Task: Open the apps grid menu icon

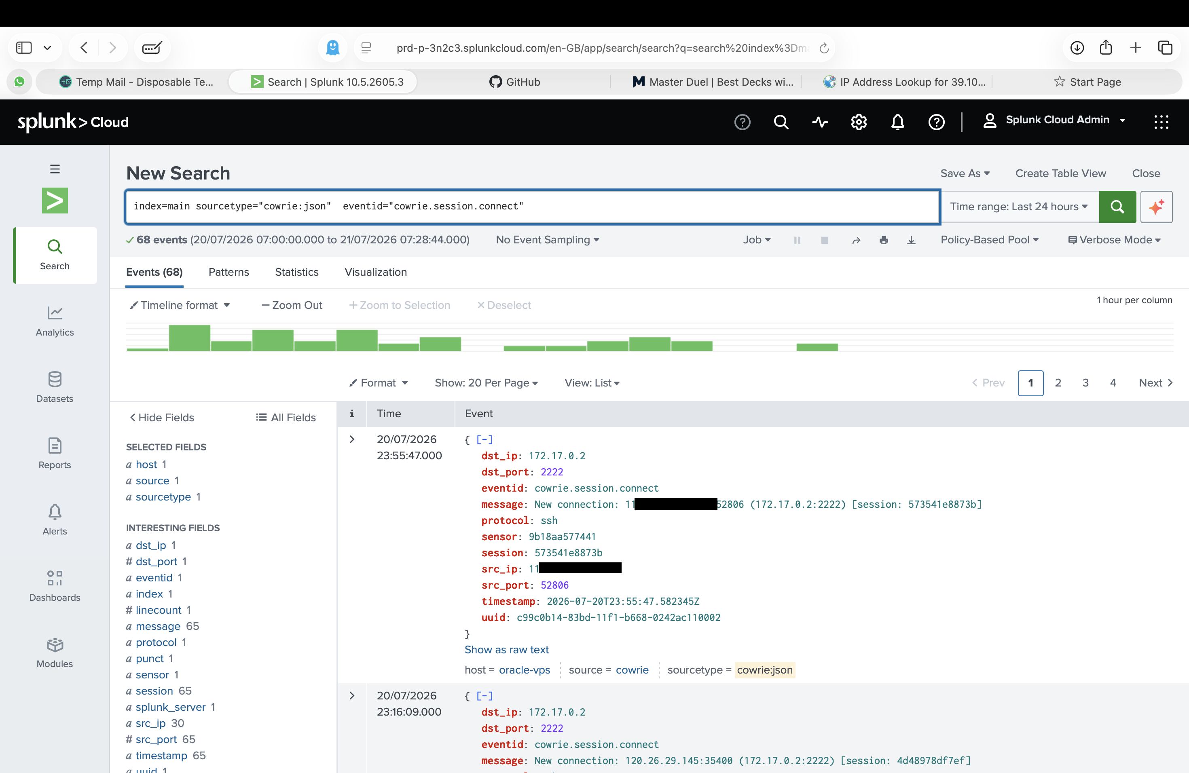Action: [1161, 122]
